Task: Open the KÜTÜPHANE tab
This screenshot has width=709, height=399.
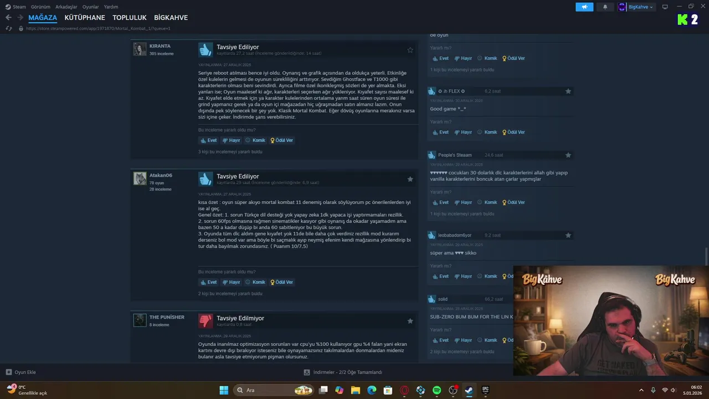Action: pos(85,18)
